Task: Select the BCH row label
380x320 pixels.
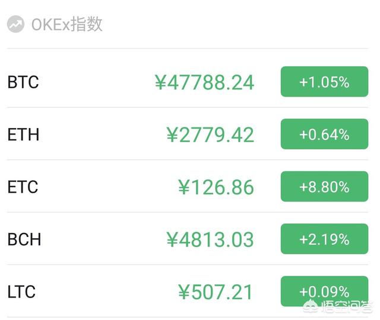Action: [24, 239]
